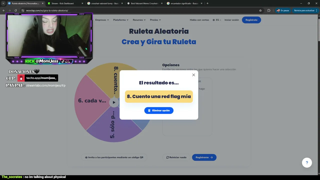
Task: Click the Regístrate button
Action: pyautogui.click(x=251, y=20)
